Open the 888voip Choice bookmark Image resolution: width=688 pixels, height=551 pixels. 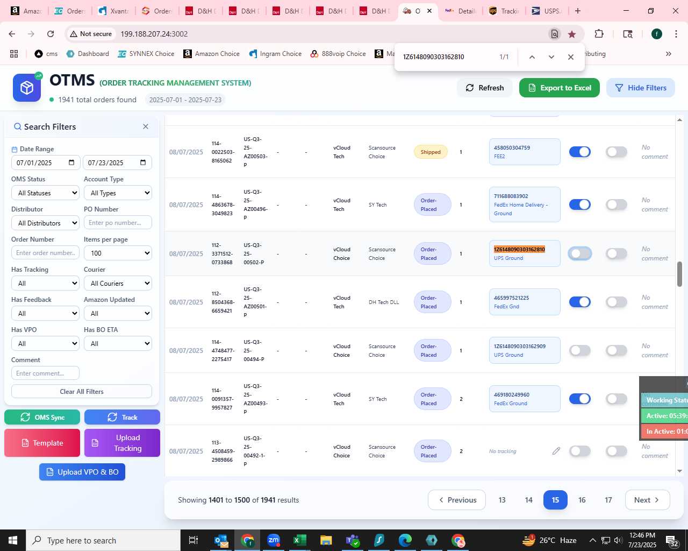click(x=338, y=54)
